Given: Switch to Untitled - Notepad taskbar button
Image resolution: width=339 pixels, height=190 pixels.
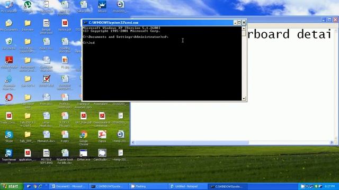Looking at the screenshot, I should coord(187,186).
